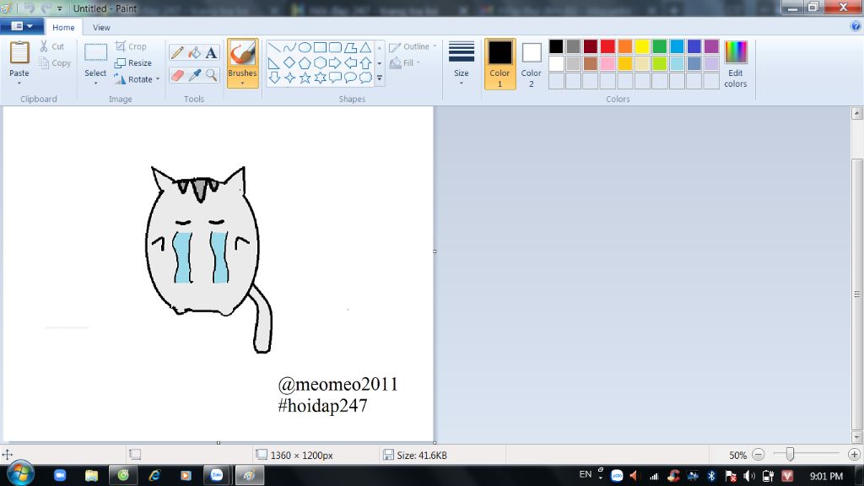The width and height of the screenshot is (864, 486).
Task: Click the zoom out minus button
Action: [759, 455]
